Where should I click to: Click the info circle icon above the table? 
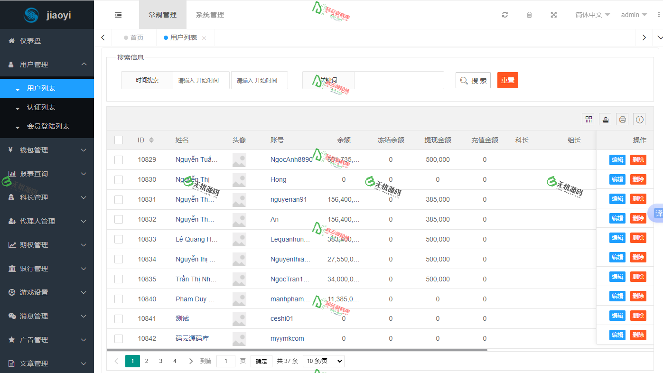click(x=639, y=119)
